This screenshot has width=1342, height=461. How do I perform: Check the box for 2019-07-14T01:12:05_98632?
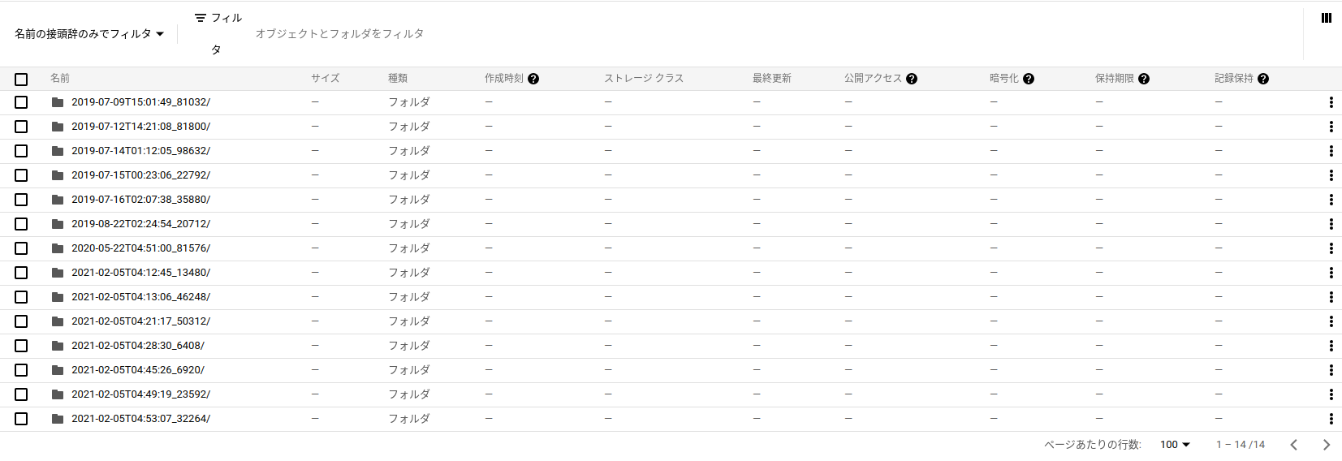(21, 151)
